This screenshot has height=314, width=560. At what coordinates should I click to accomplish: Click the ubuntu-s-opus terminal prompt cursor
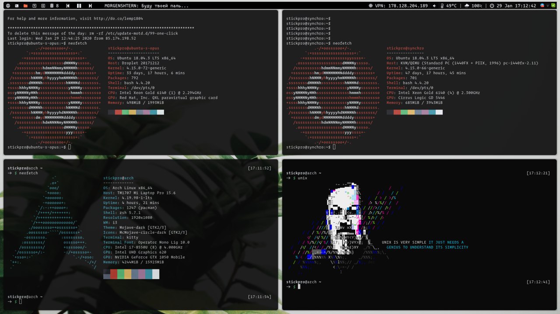[70, 147]
